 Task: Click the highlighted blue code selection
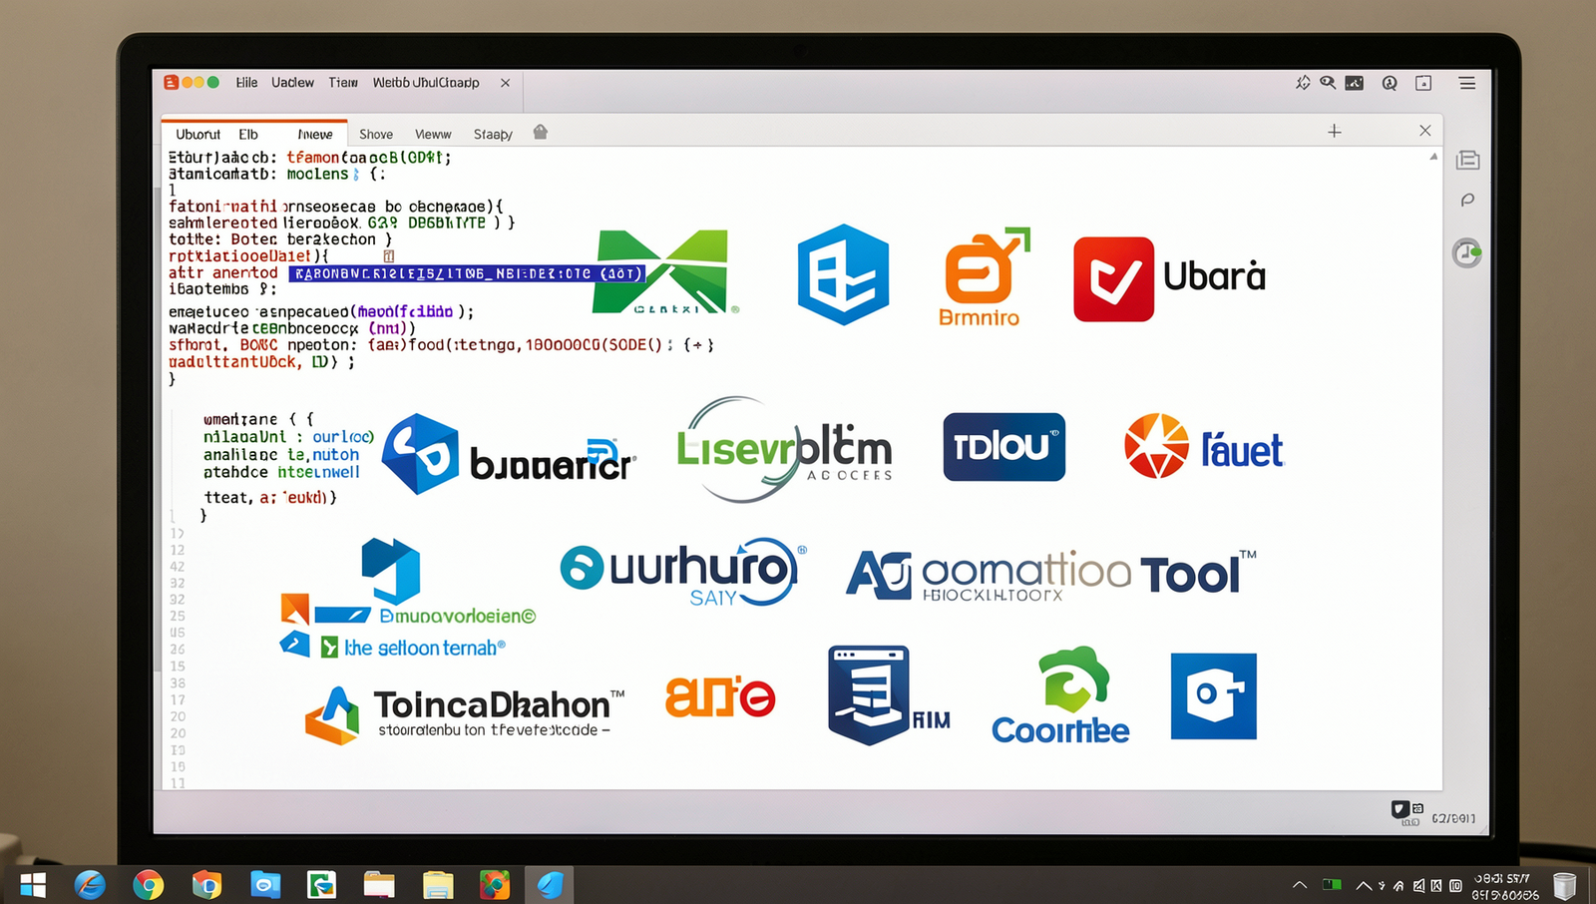click(x=467, y=273)
